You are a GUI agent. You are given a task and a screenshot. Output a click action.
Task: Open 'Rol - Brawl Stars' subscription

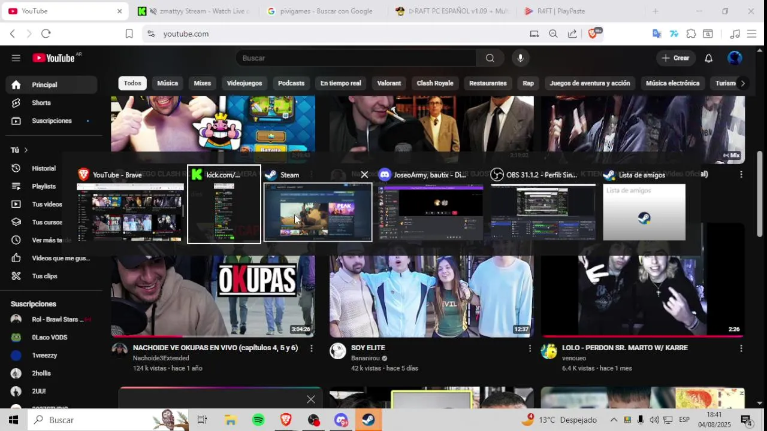pyautogui.click(x=52, y=319)
